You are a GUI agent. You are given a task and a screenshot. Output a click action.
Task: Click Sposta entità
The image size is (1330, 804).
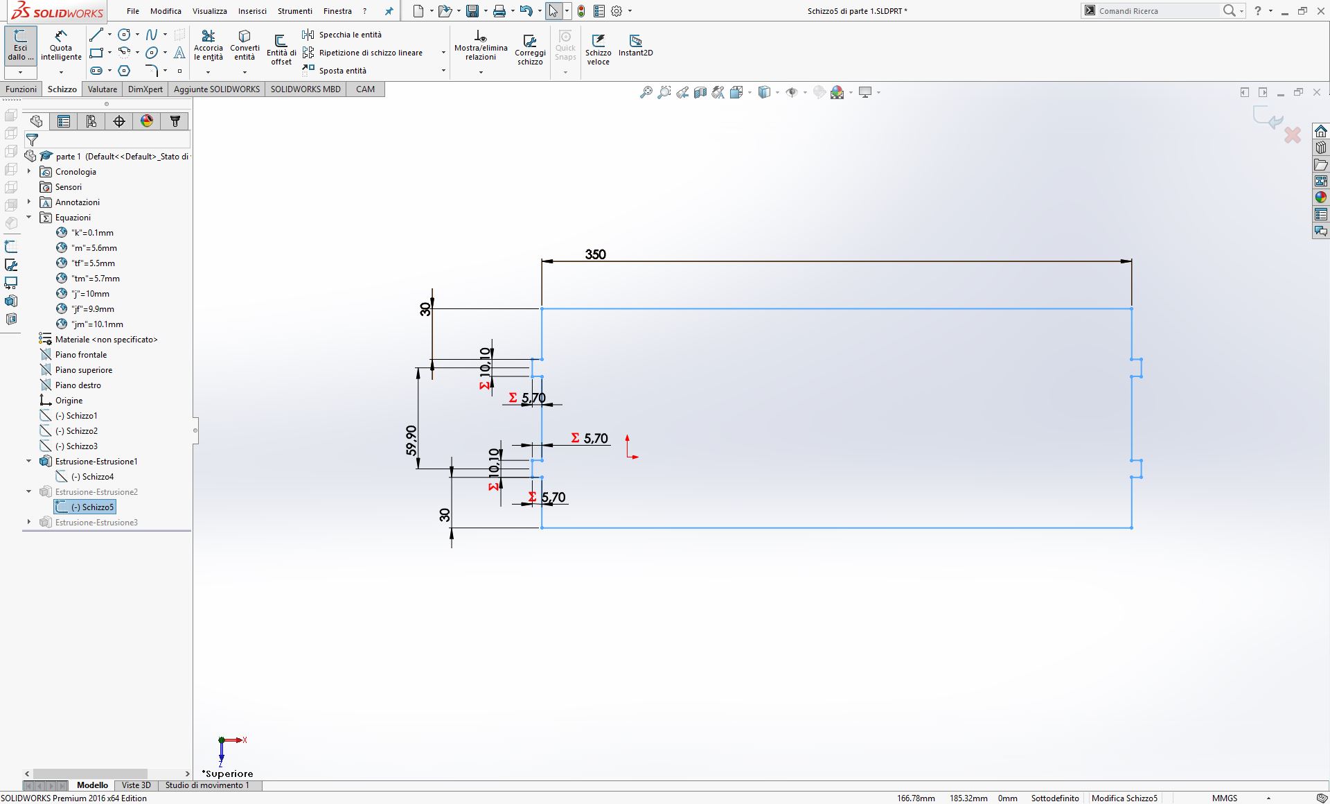[335, 71]
